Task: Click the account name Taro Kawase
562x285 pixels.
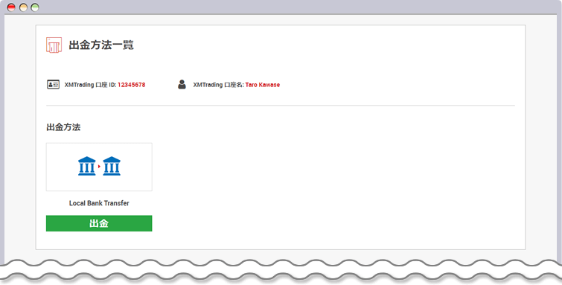Action: pos(262,85)
